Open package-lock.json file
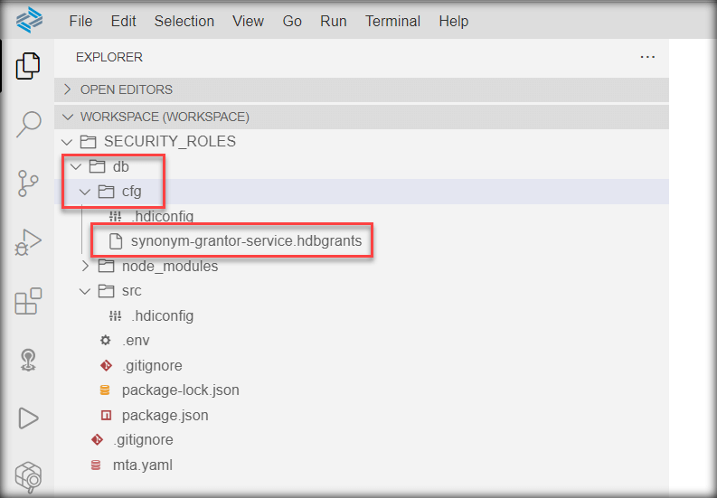The image size is (717, 498). coord(181,390)
